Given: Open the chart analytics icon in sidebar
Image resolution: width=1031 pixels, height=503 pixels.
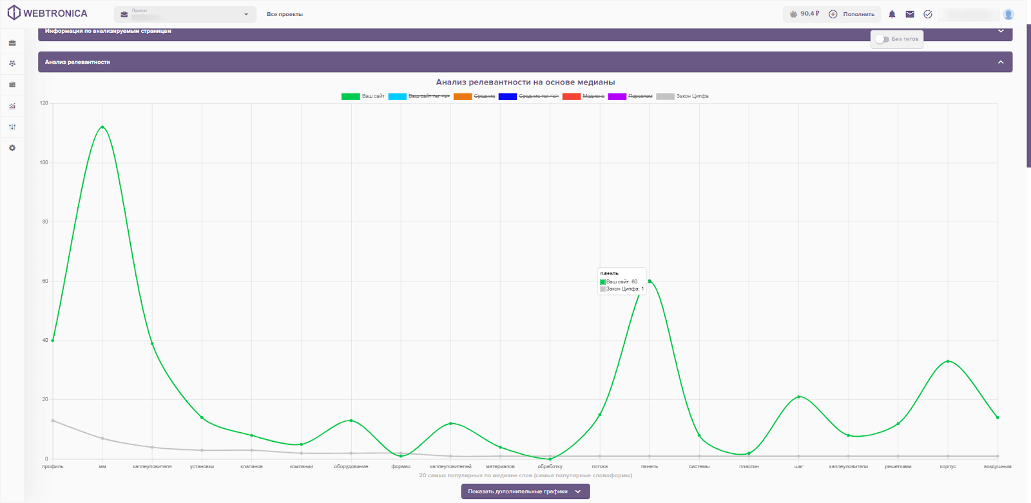Looking at the screenshot, I should coord(12,106).
